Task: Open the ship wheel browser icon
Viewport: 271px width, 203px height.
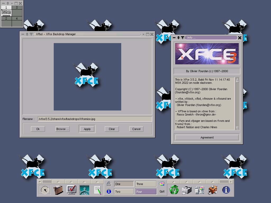Action: (84, 190)
